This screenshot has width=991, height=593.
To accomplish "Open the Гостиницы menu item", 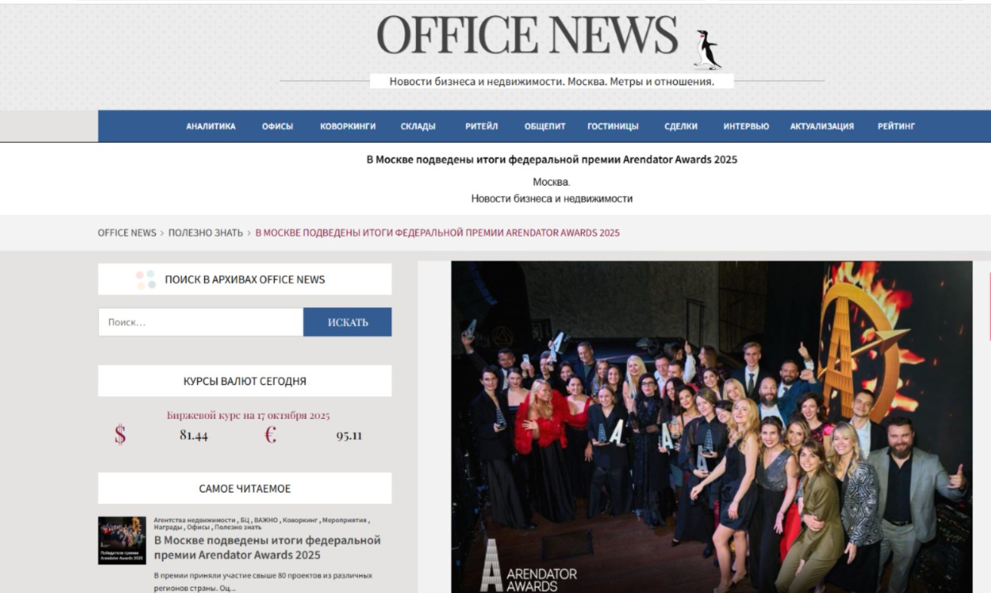I will tap(613, 127).
